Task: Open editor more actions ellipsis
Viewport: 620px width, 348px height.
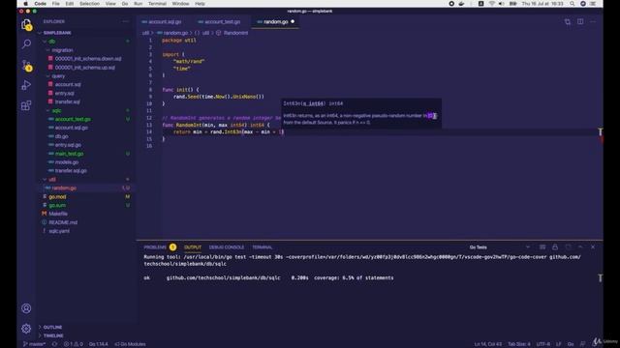Action: pyautogui.click(x=593, y=21)
